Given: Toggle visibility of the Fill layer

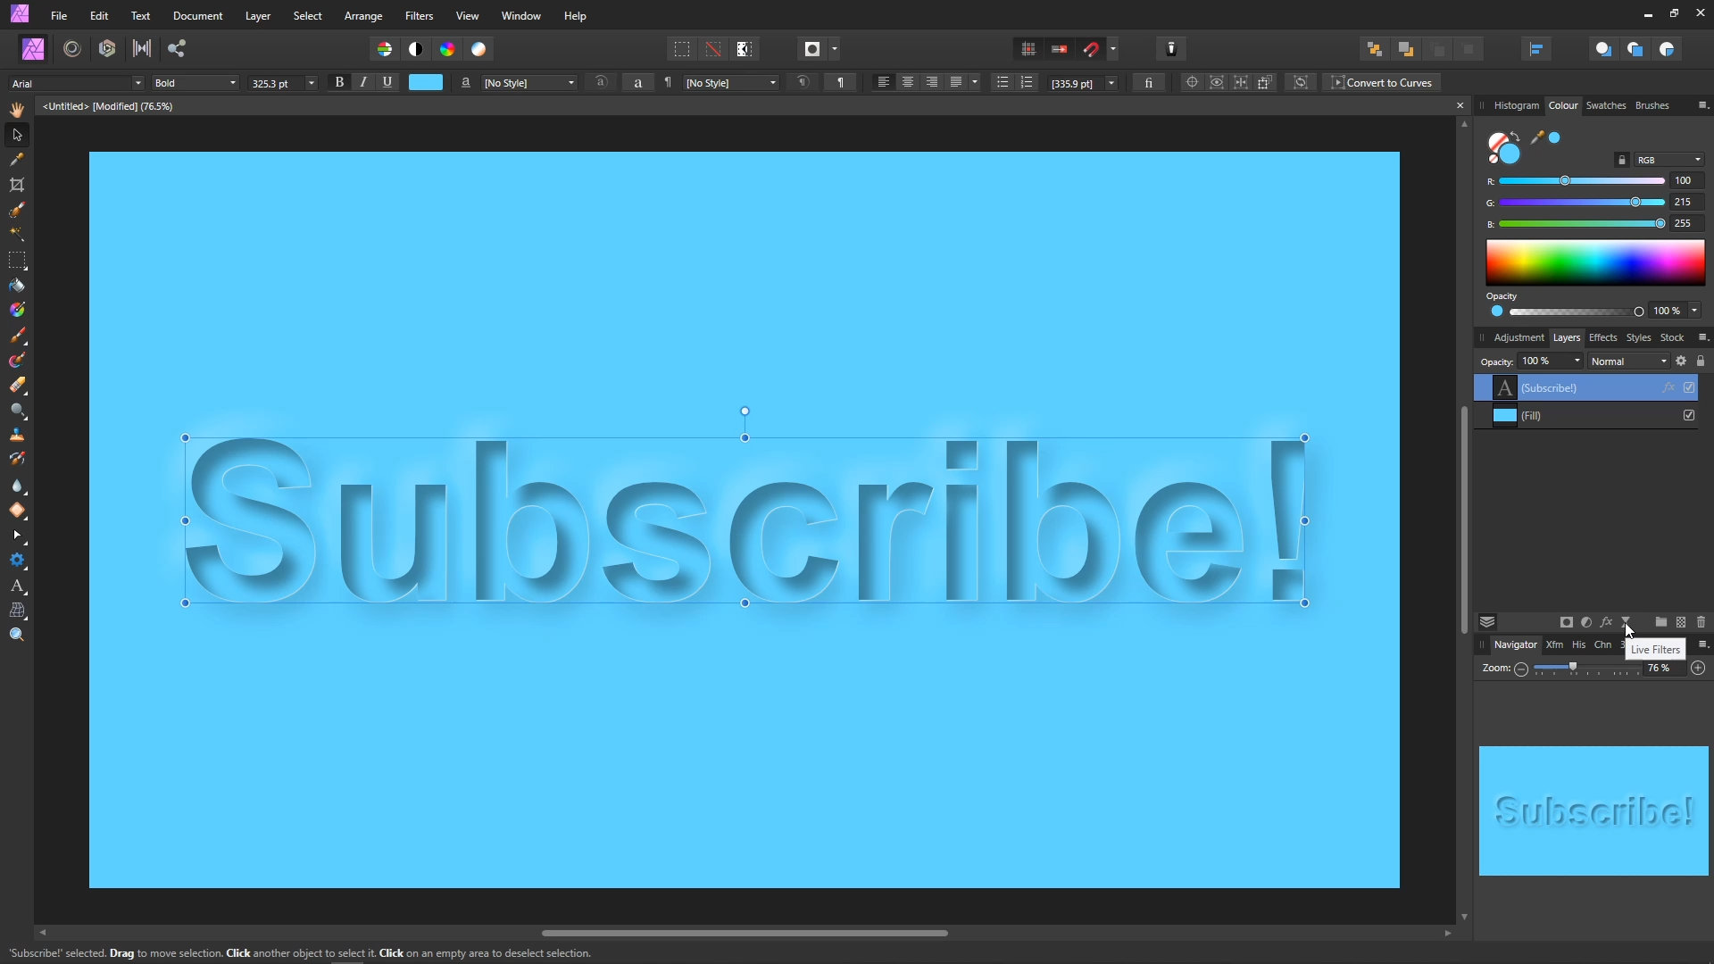Looking at the screenshot, I should [1689, 415].
